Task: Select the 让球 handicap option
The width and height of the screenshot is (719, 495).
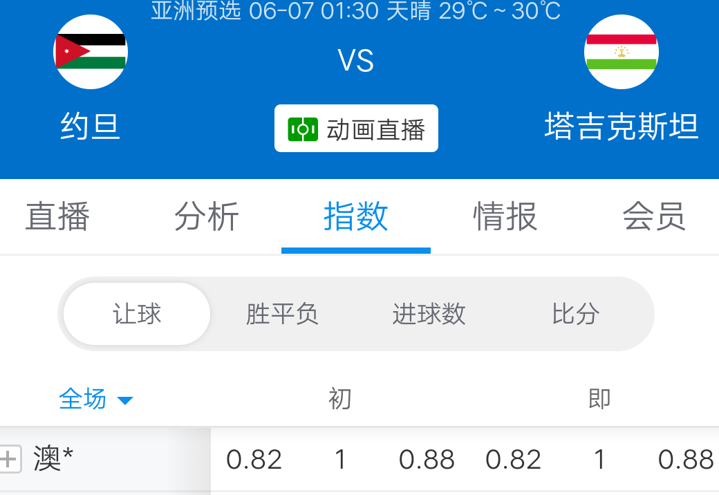Action: click(x=137, y=314)
